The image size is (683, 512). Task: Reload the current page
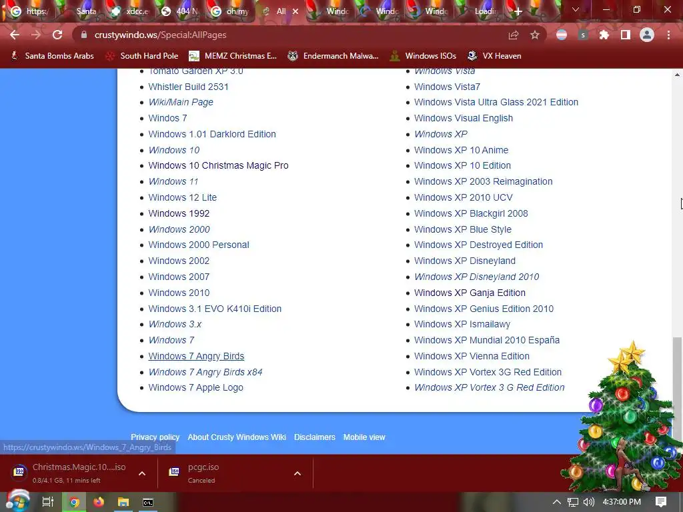pos(57,35)
